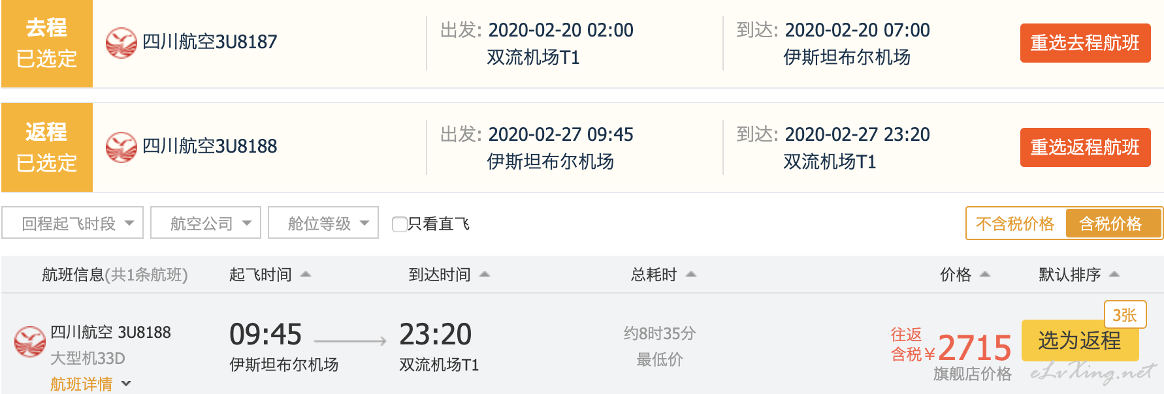Switch to 含税价格 price display

(1113, 224)
